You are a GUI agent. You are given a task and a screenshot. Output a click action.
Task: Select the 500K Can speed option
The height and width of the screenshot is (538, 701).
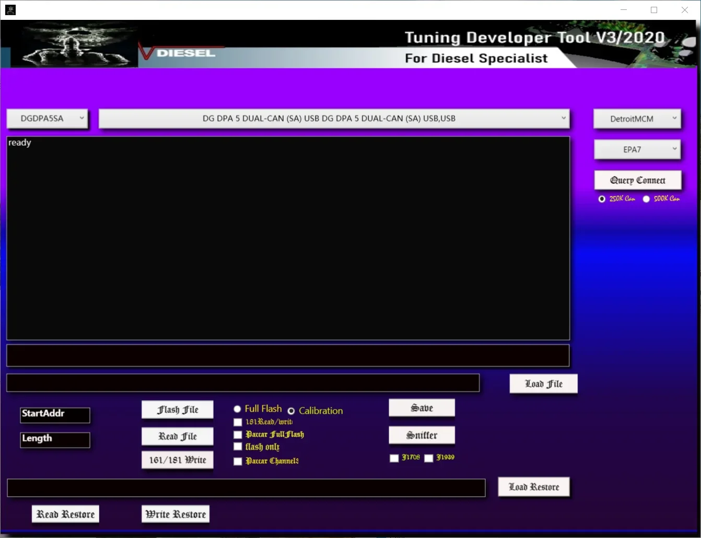[x=646, y=198]
